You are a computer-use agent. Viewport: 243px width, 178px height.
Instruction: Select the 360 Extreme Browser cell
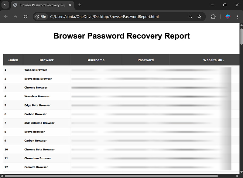tap(46, 123)
